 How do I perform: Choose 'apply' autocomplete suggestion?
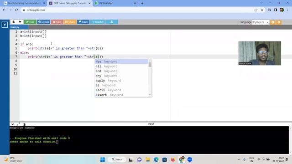click(x=121, y=81)
